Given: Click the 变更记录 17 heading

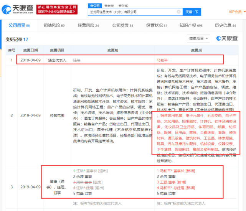Looking at the screenshot, I should click(17, 40).
